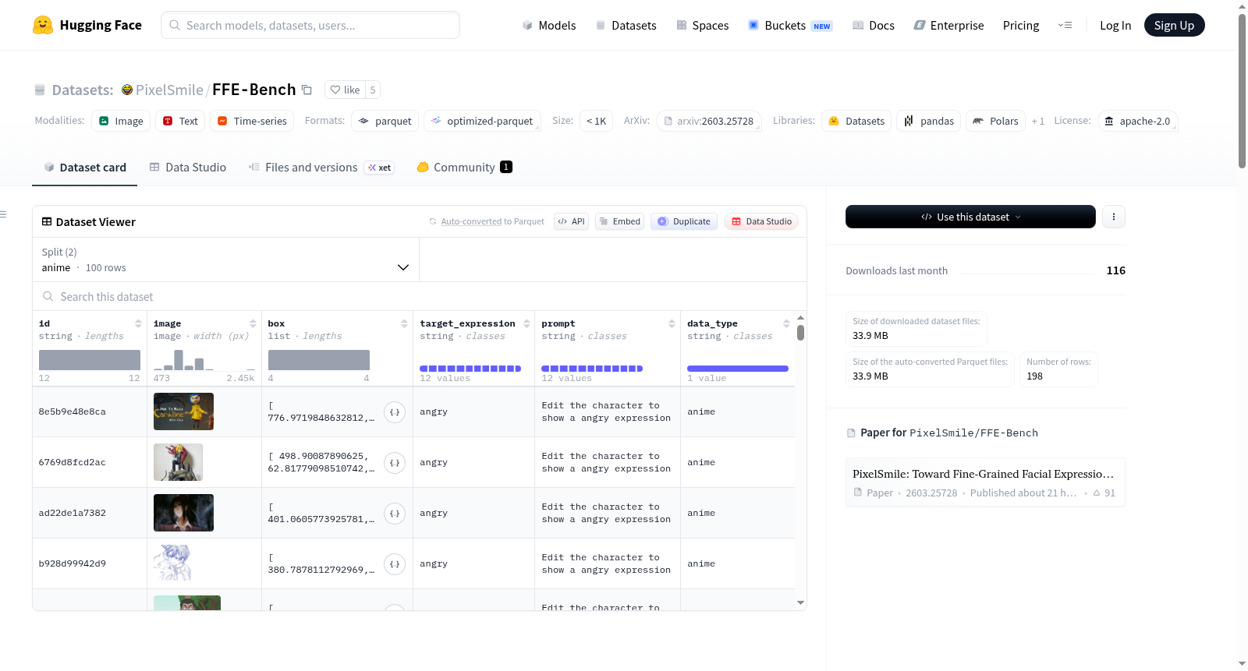This screenshot has width=1248, height=671.
Task: Click the page vertical scrollbar thumb
Action: (x=1242, y=90)
